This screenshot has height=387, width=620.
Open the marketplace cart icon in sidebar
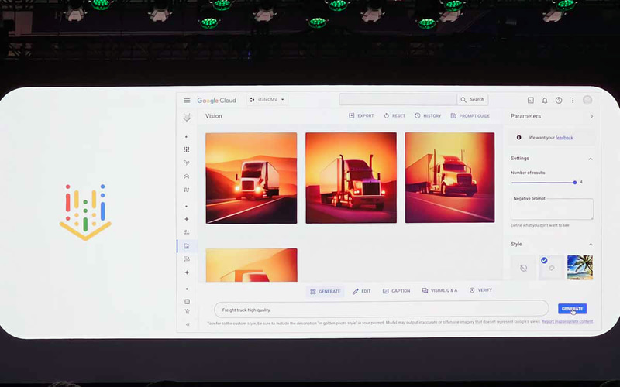(x=187, y=312)
